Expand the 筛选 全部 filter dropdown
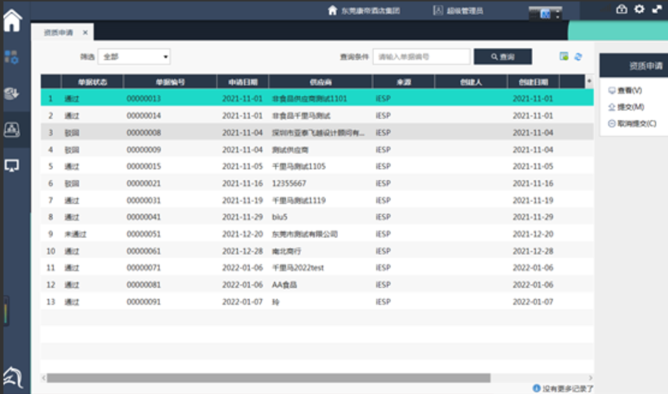The image size is (668, 394). (134, 57)
